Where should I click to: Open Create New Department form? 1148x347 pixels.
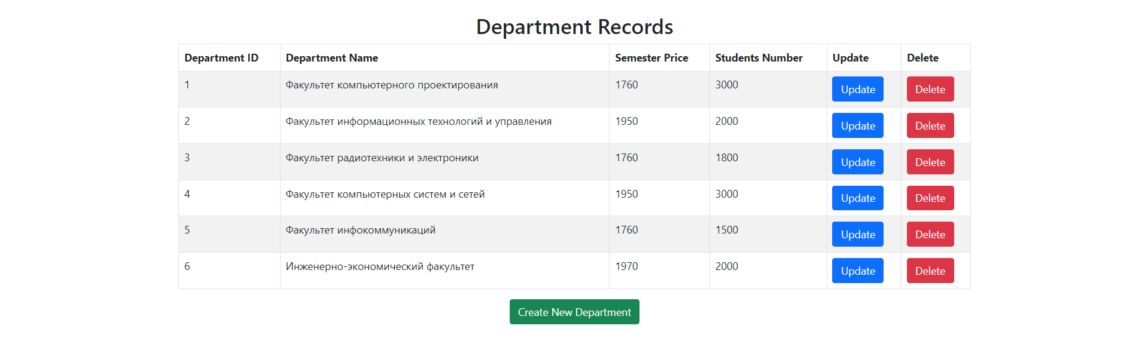[x=574, y=312]
